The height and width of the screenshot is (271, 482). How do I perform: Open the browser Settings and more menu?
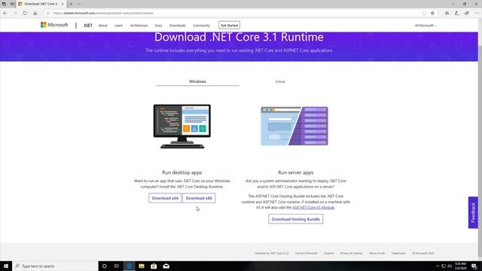click(477, 14)
